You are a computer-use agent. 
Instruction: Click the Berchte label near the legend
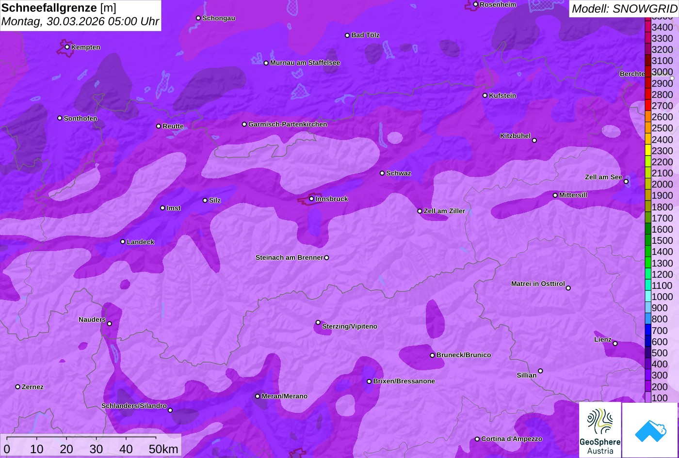(x=632, y=74)
